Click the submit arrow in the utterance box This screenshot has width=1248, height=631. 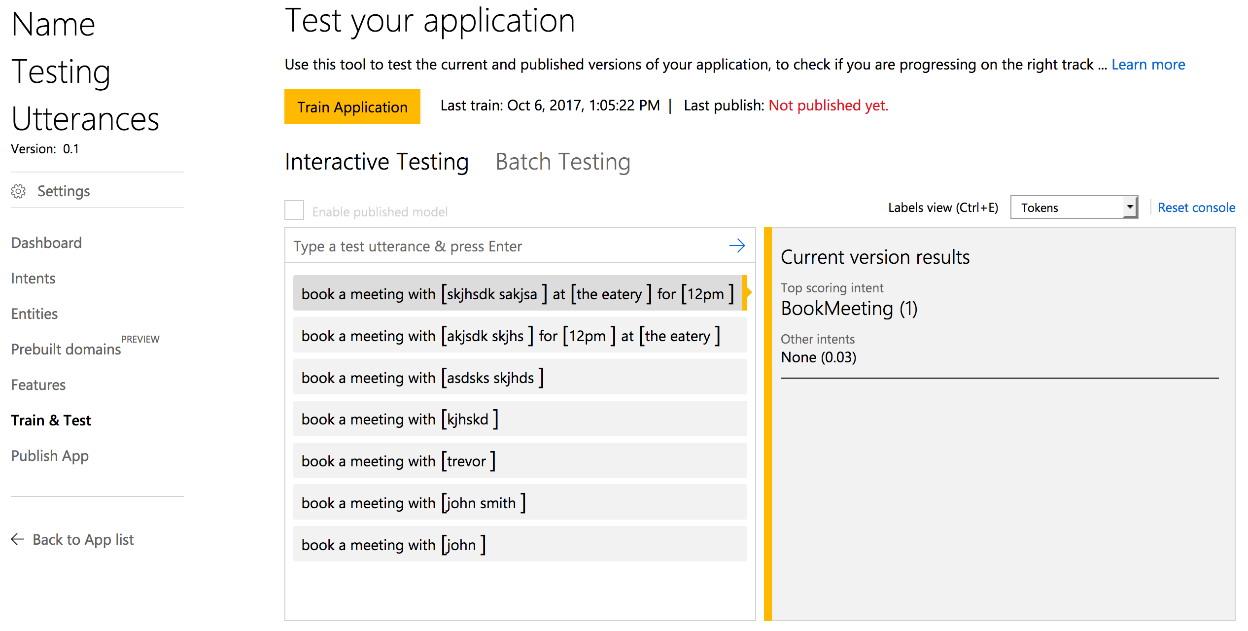(736, 245)
